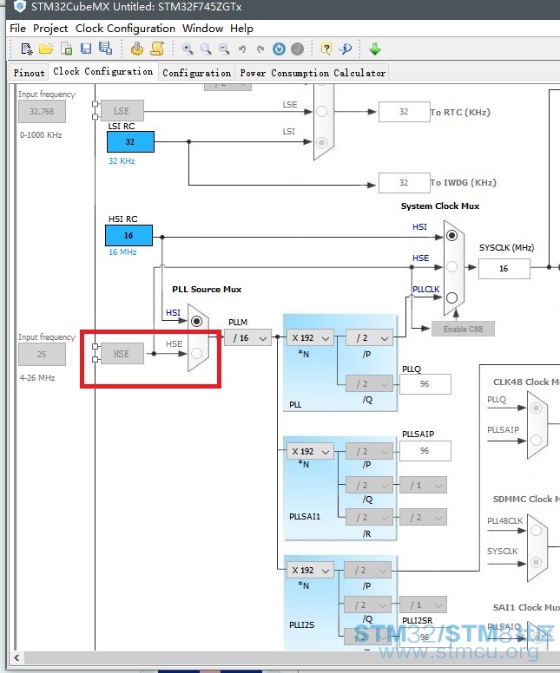Click the best-fit zoom magnifier icon

coord(206,49)
